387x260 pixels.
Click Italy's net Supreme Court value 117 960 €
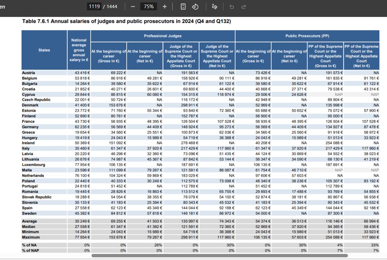click(226, 148)
